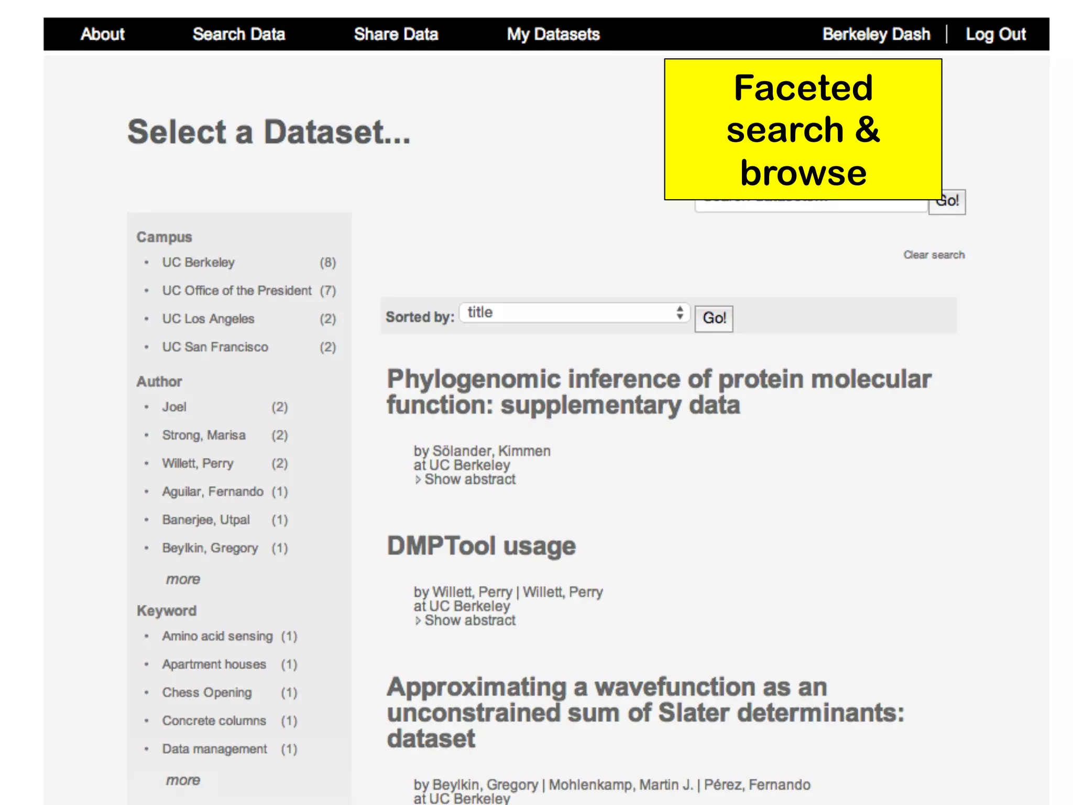Show more keywords
The width and height of the screenshot is (1073, 805).
pos(183,780)
